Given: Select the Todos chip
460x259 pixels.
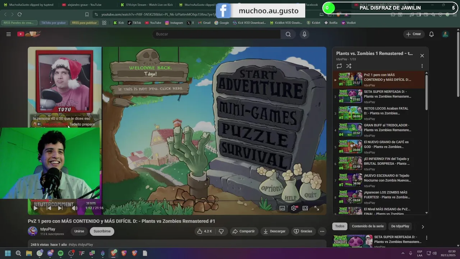Looking at the screenshot, I should 340,226.
